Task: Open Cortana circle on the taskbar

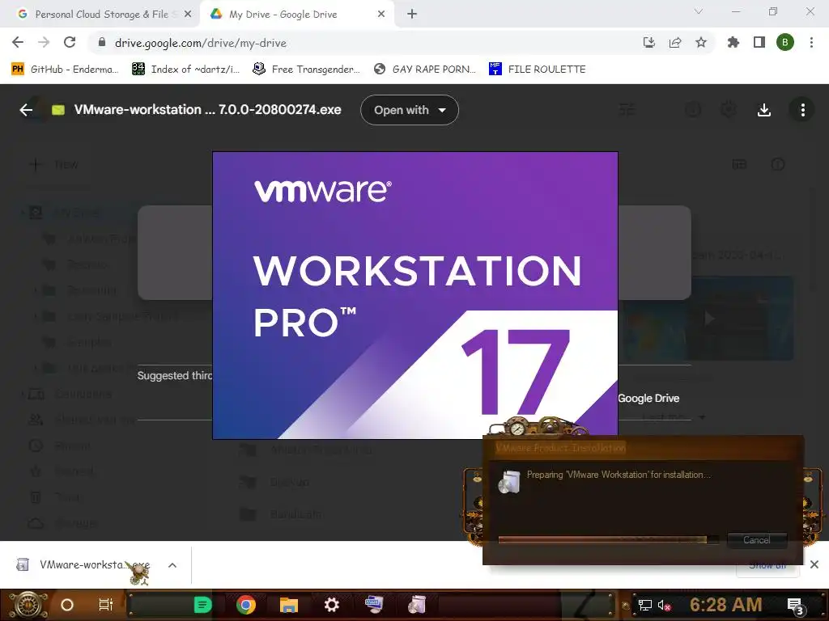Action: click(x=67, y=605)
